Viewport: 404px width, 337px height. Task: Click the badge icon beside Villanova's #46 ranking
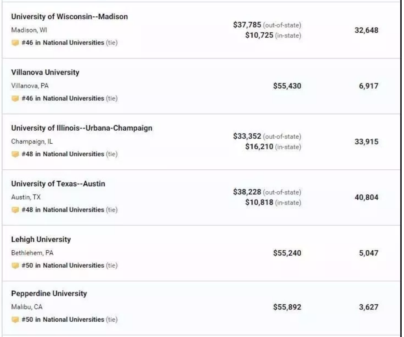15,98
